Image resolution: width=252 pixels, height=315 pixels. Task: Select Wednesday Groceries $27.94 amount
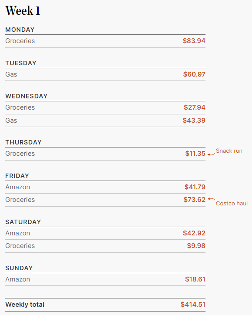click(194, 107)
